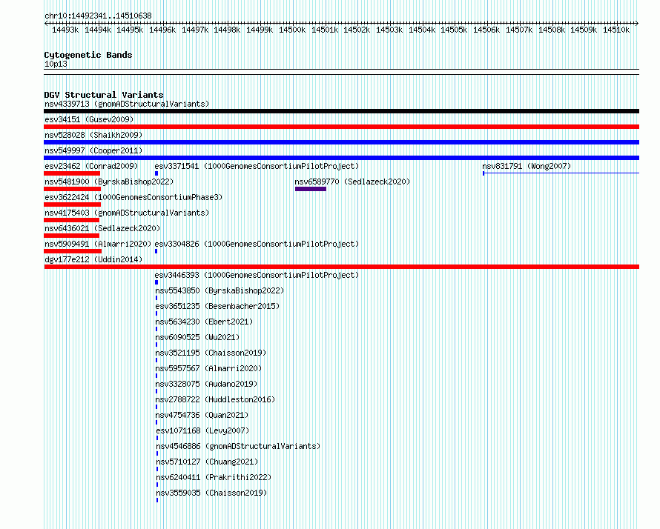Open nsv5481900 (ByrskaBishop2022) label

click(x=109, y=182)
